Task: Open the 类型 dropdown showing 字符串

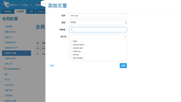Action: point(98,23)
